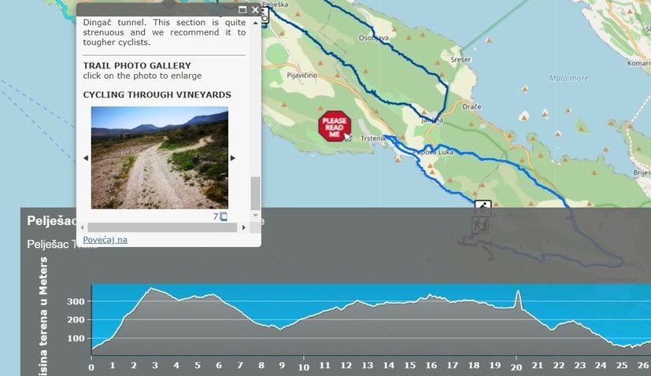
Task: Maximize the trail info popup
Action: click(x=242, y=10)
